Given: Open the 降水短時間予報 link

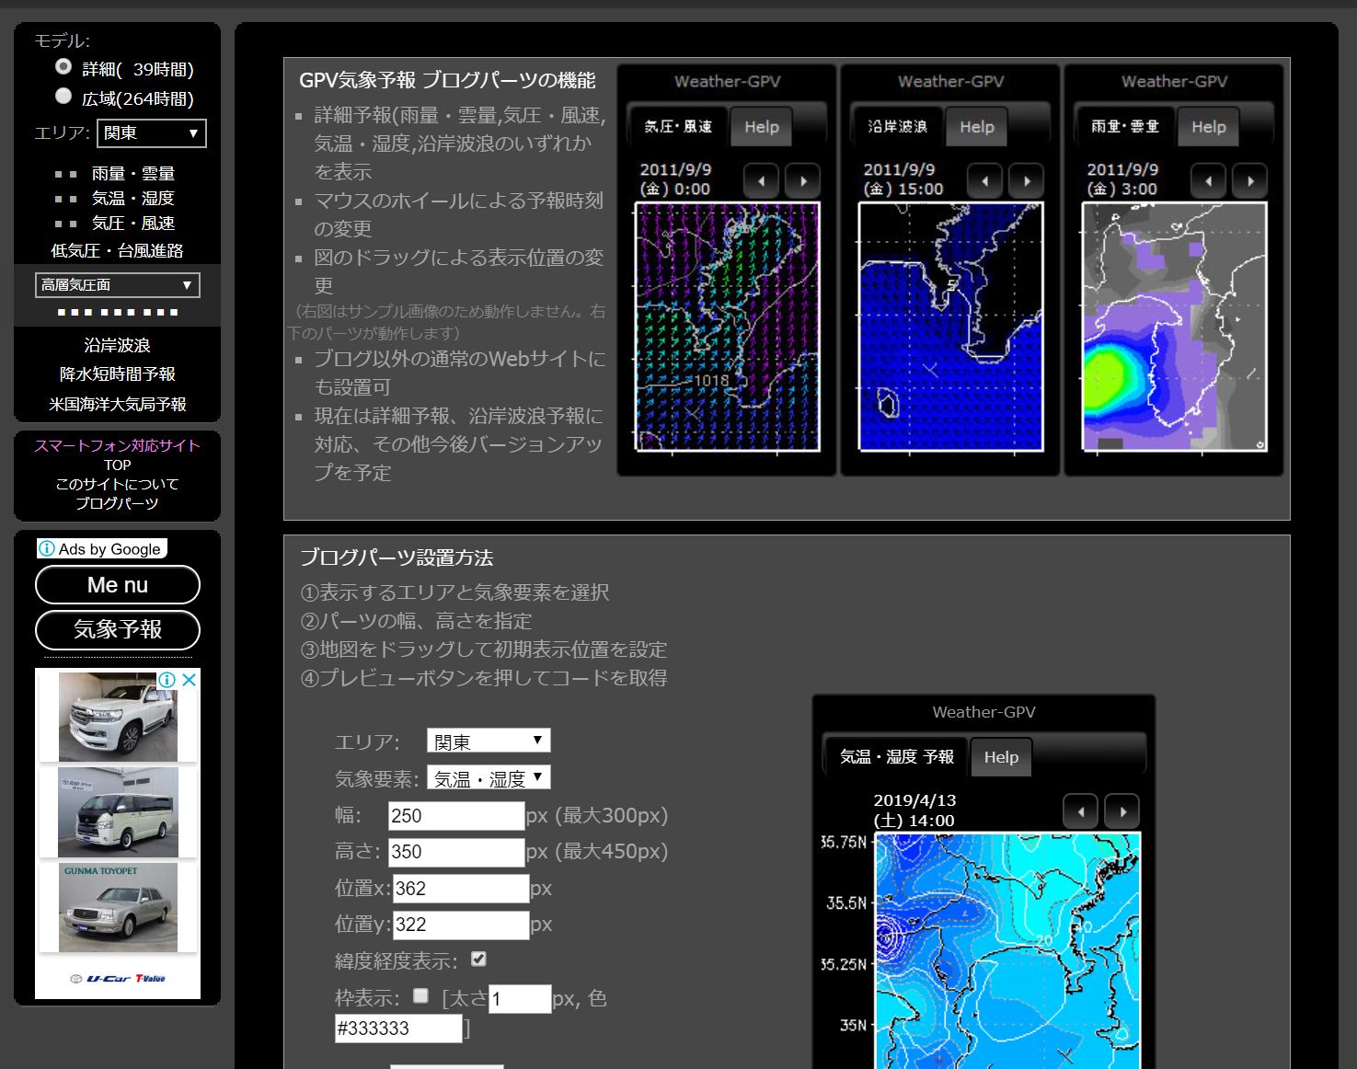Looking at the screenshot, I should pos(118,374).
